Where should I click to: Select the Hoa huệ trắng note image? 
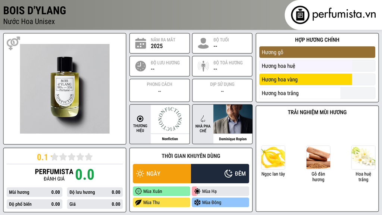coord(363,158)
